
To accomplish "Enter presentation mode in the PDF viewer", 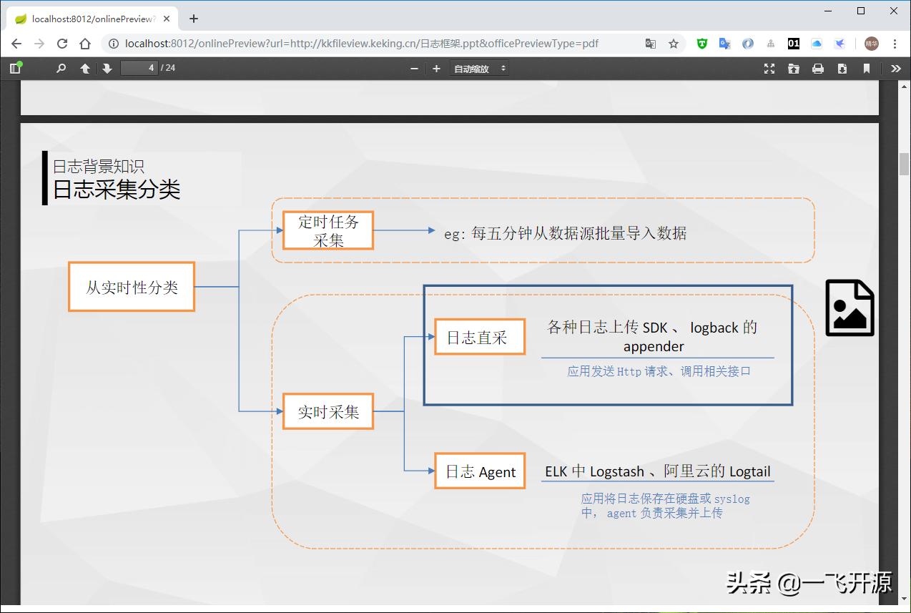I will pos(769,69).
